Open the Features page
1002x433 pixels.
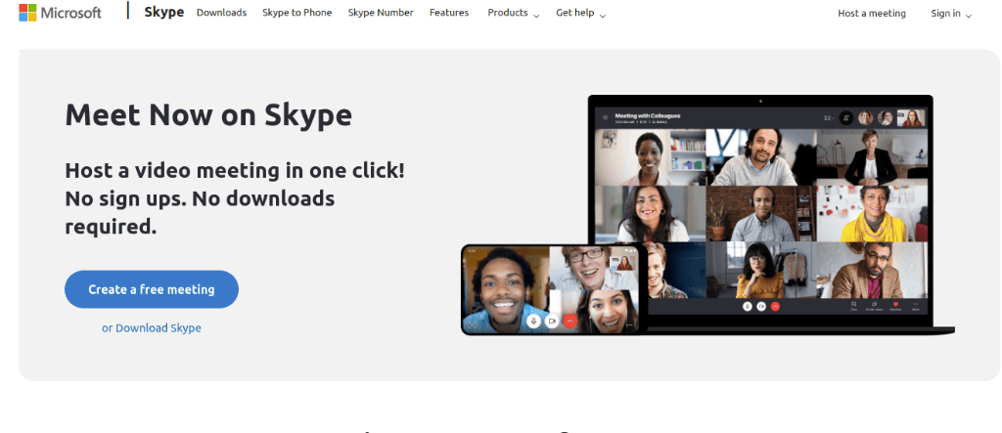[449, 13]
